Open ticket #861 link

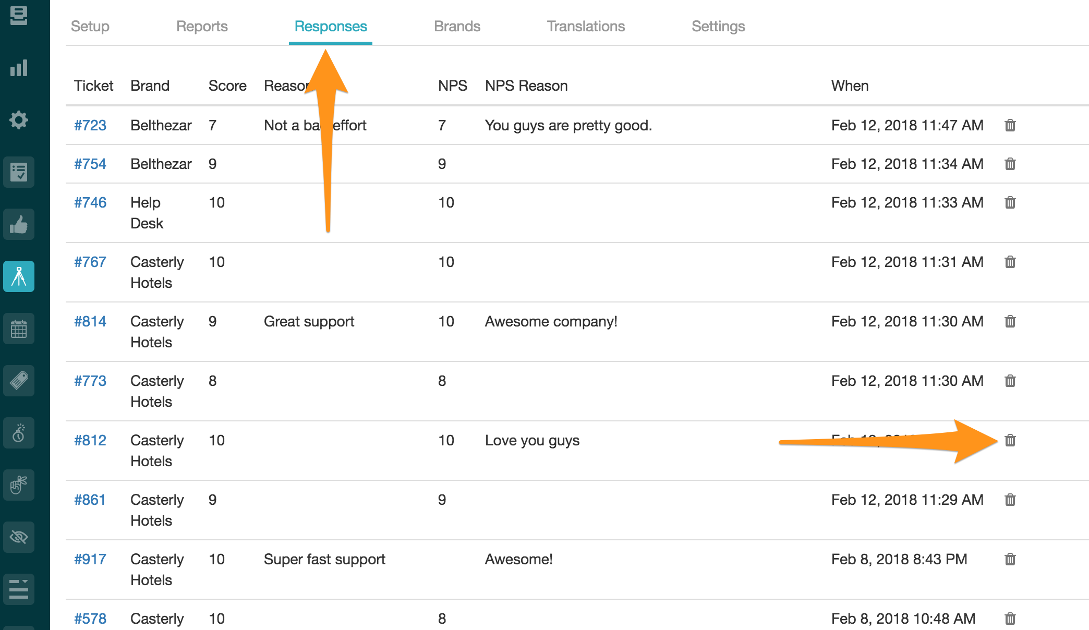coord(90,500)
